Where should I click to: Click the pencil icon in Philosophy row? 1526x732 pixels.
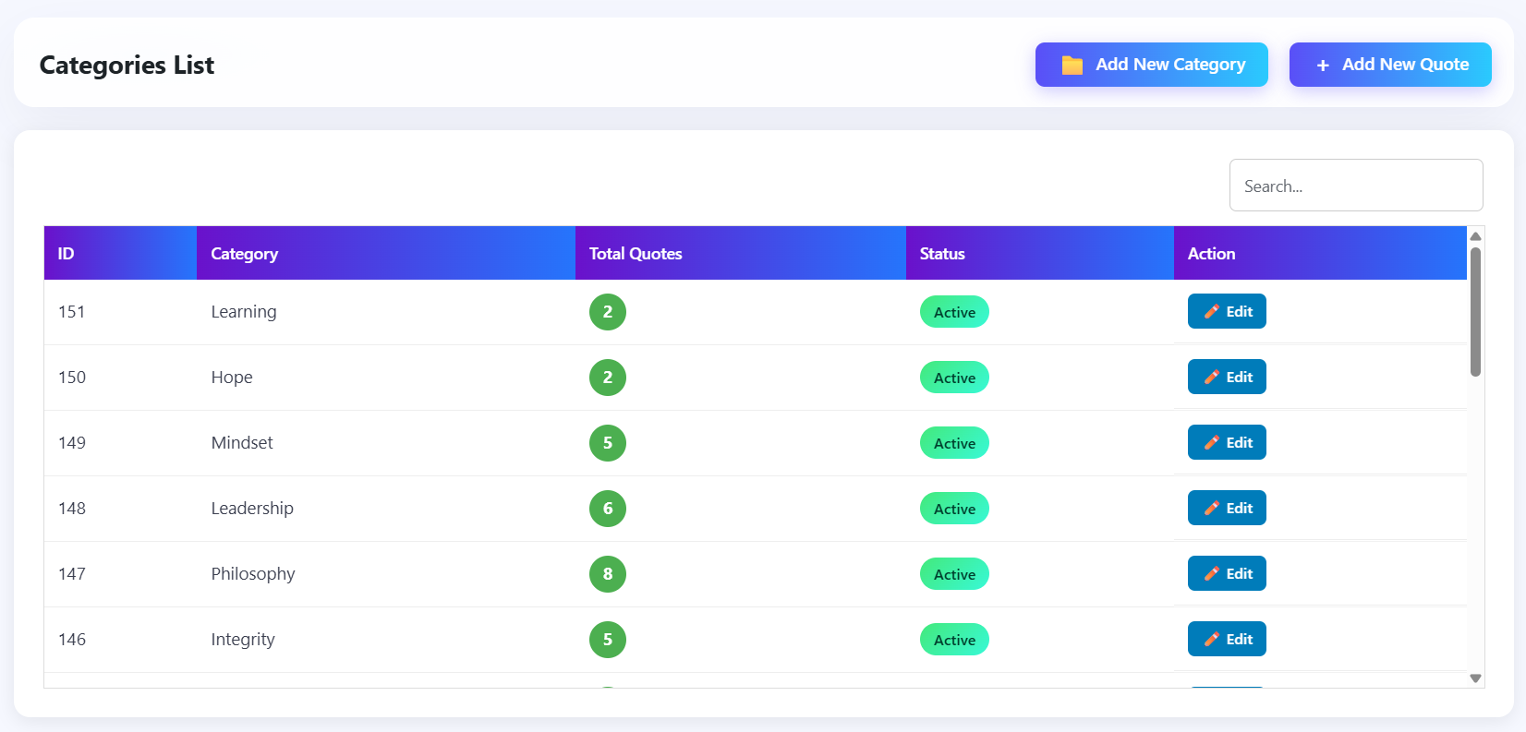tap(1211, 574)
